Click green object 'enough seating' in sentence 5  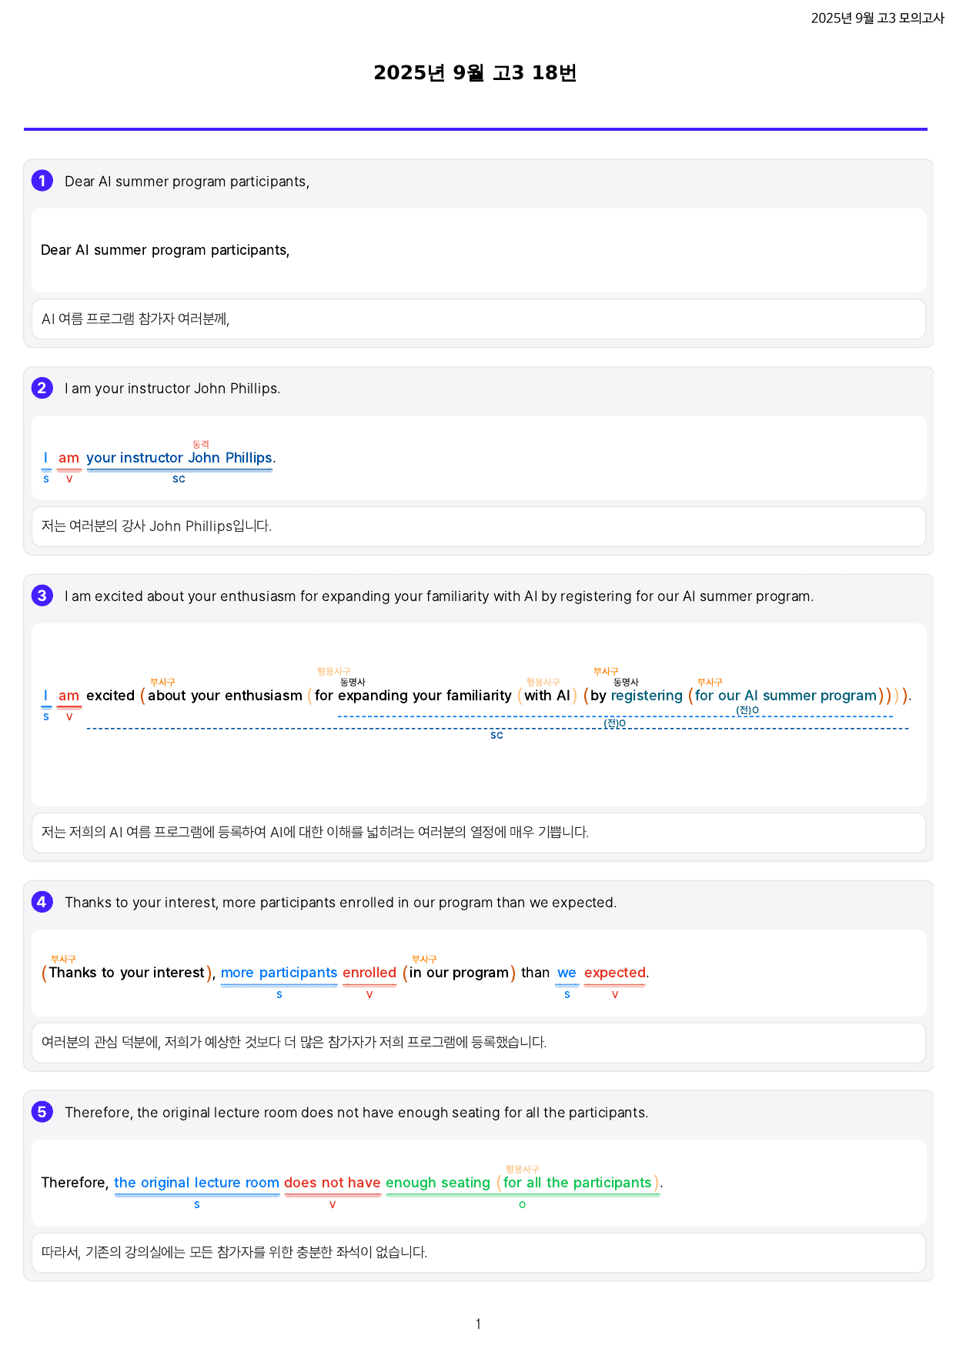point(438,1183)
